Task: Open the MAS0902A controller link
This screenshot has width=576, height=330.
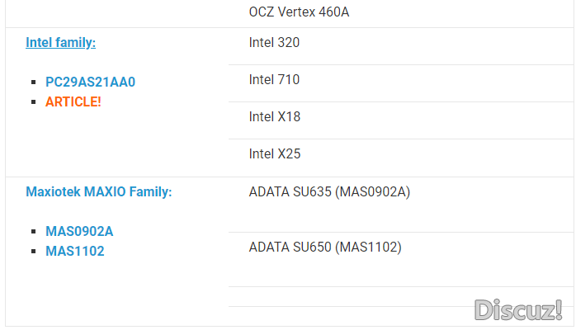Action: 79,231
